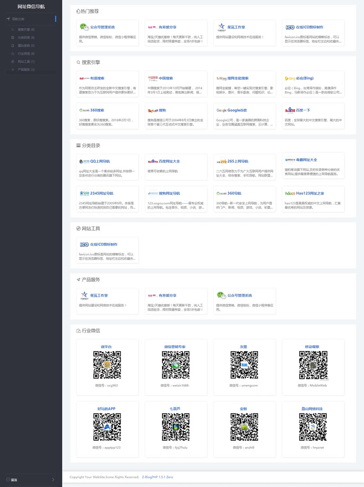Open the 360导航 link
The image size is (364, 487).
pos(234,193)
